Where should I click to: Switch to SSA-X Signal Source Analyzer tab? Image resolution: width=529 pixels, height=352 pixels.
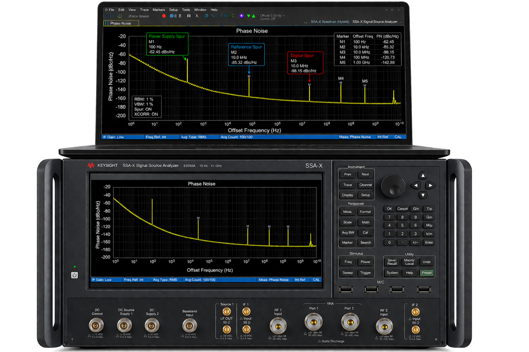click(x=375, y=22)
